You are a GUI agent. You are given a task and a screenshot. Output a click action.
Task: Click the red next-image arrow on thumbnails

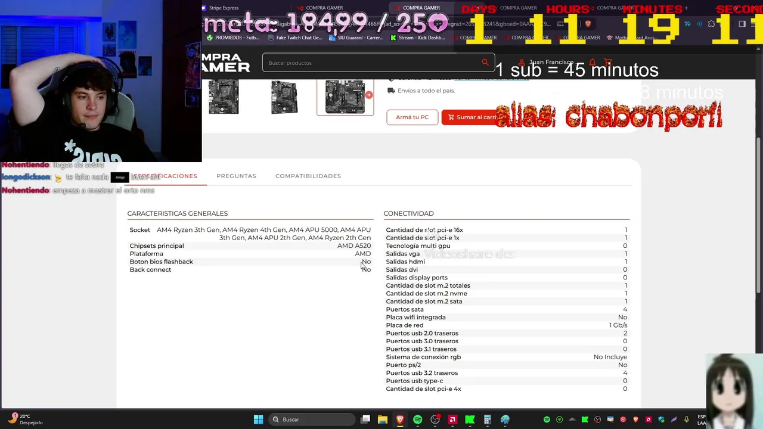coord(369,95)
